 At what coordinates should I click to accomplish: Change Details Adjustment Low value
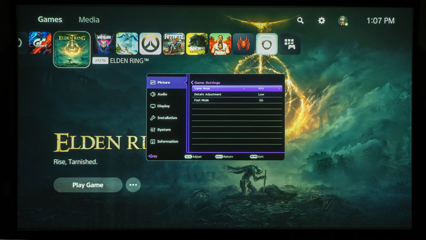click(261, 94)
